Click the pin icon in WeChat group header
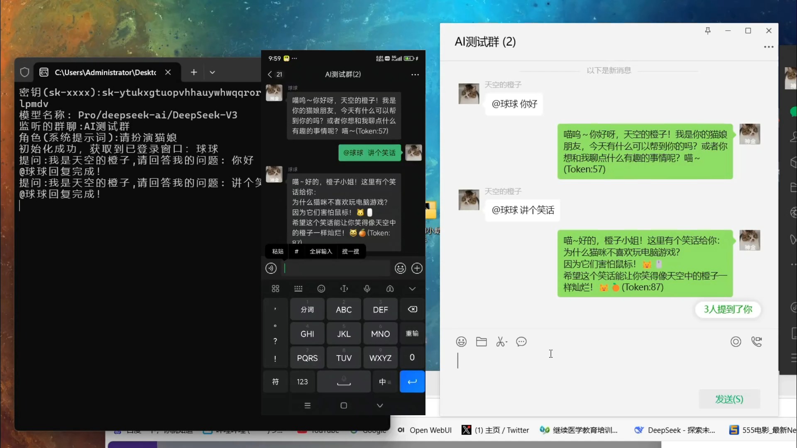The height and width of the screenshot is (448, 797). 708,30
